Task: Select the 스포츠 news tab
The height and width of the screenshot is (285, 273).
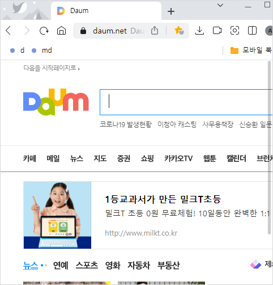Action: click(x=87, y=265)
